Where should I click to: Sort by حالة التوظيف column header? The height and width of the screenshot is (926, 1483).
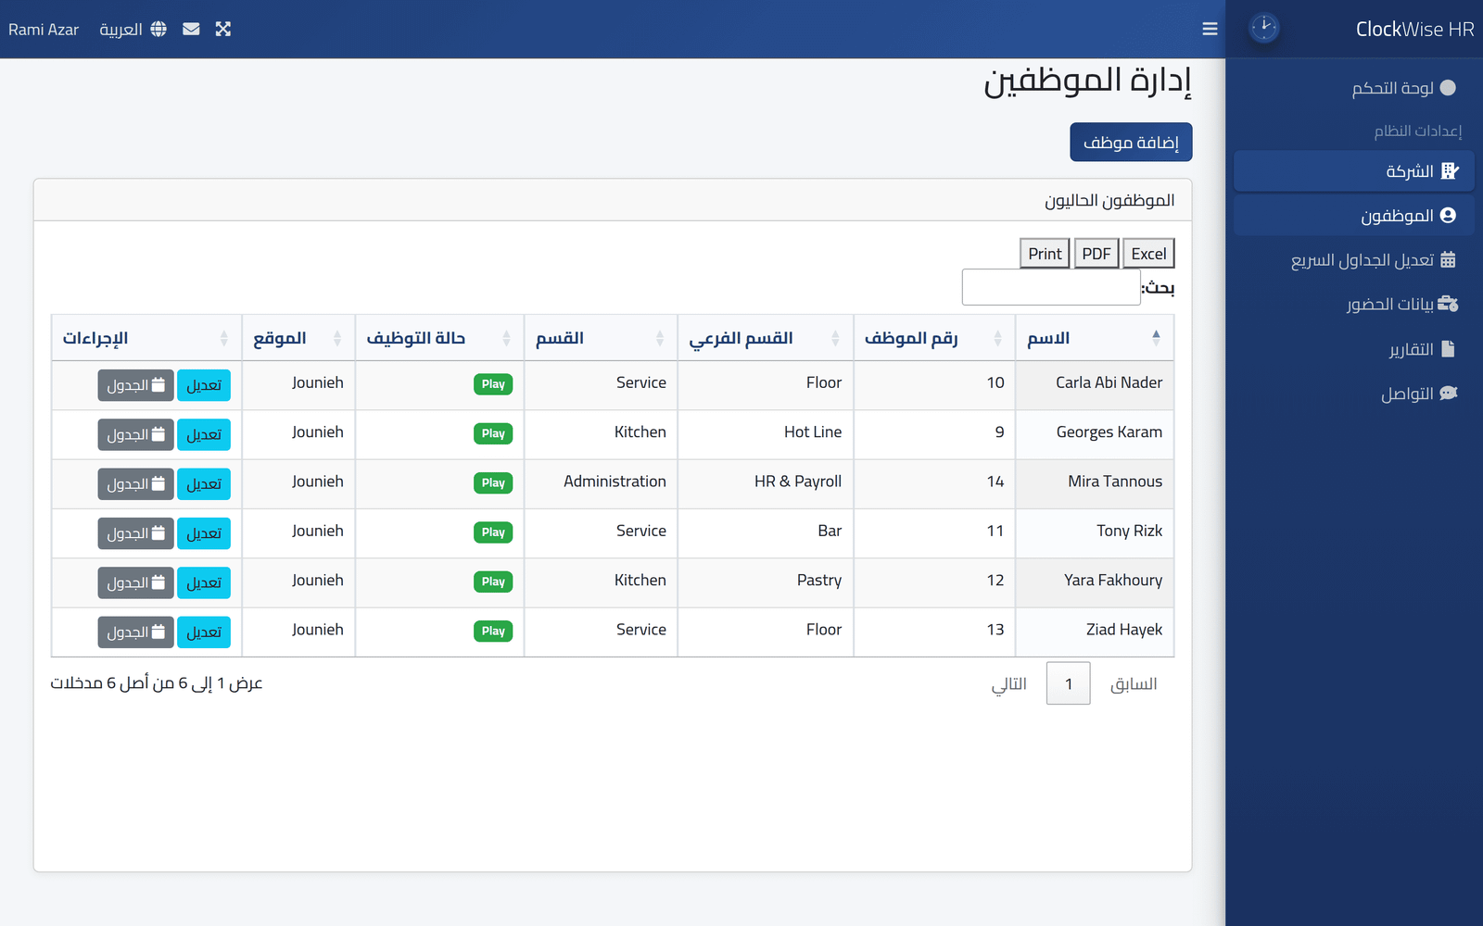pos(439,338)
